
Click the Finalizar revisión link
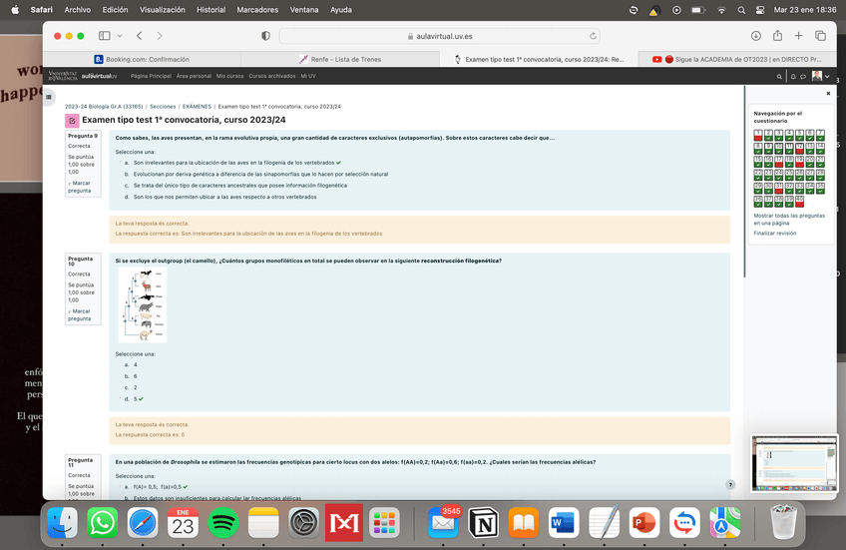(x=775, y=233)
